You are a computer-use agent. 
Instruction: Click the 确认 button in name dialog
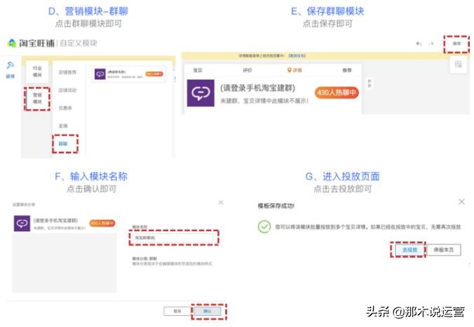[x=208, y=311]
